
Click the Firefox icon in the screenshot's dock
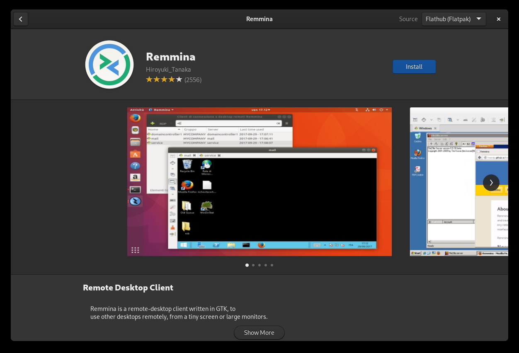tap(135, 118)
